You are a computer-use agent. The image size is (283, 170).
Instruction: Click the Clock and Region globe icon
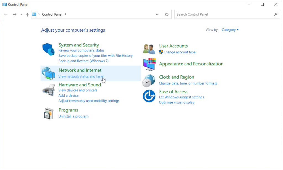pos(149,80)
